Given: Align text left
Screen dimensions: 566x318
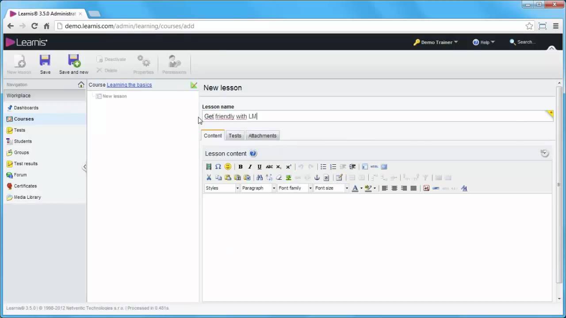Looking at the screenshot, I should pyautogui.click(x=385, y=188).
